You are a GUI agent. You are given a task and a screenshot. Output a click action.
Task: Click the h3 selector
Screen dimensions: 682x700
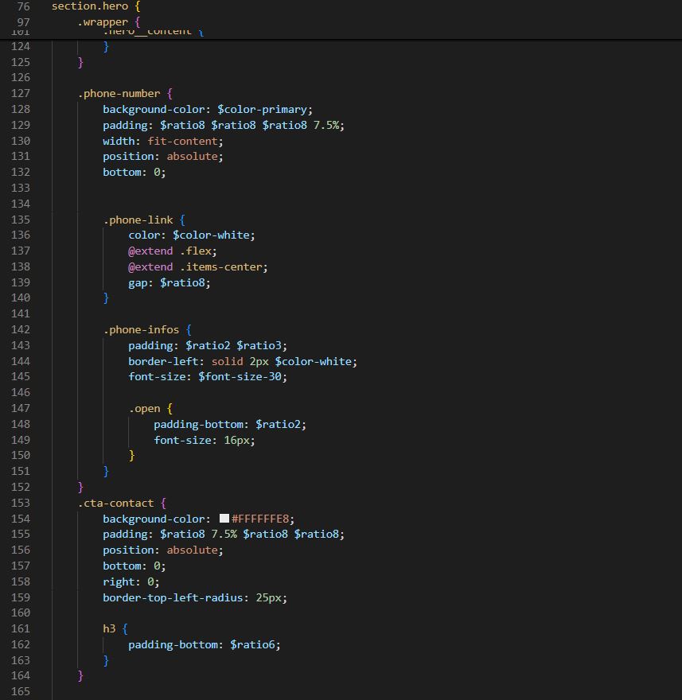click(109, 628)
